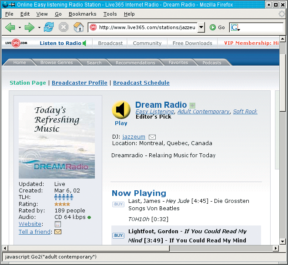Open the Go menu
The image size is (288, 265).
coord(58,14)
